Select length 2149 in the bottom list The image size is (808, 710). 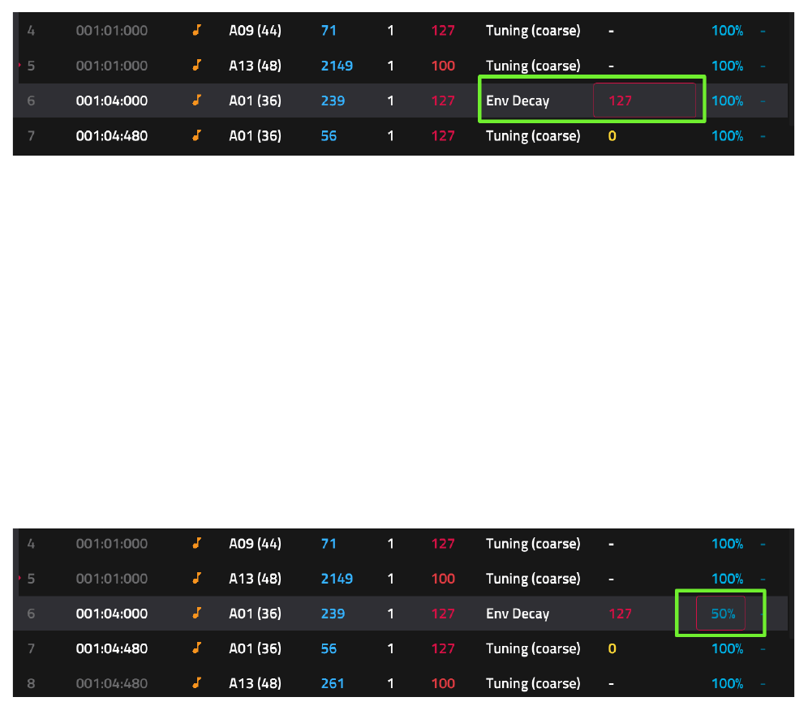pyautogui.click(x=337, y=579)
